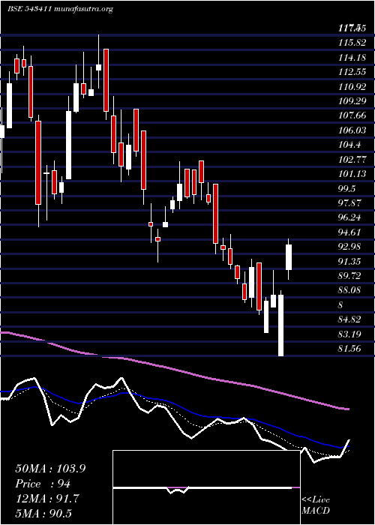Click the Price : 94 reading
375x525 pixels.
coord(43,484)
